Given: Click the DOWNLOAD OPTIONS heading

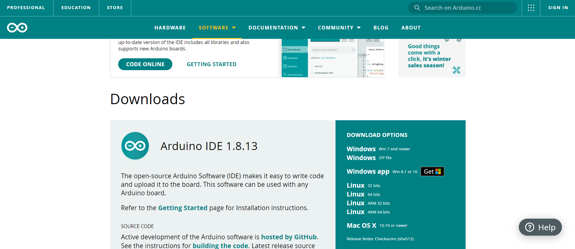Looking at the screenshot, I should [x=377, y=135].
